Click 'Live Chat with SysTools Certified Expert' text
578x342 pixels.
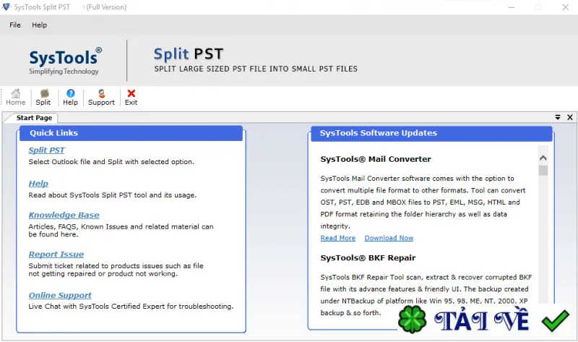pos(131,307)
